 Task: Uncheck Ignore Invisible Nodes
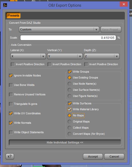11,76
